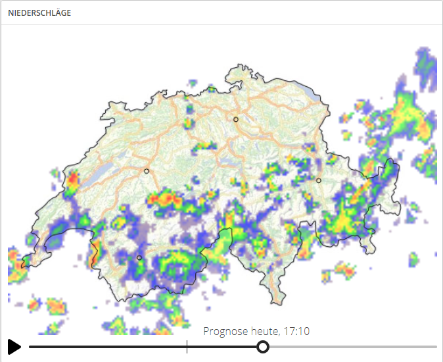Click the round timeline slider handle
443x362 pixels.
263,347
